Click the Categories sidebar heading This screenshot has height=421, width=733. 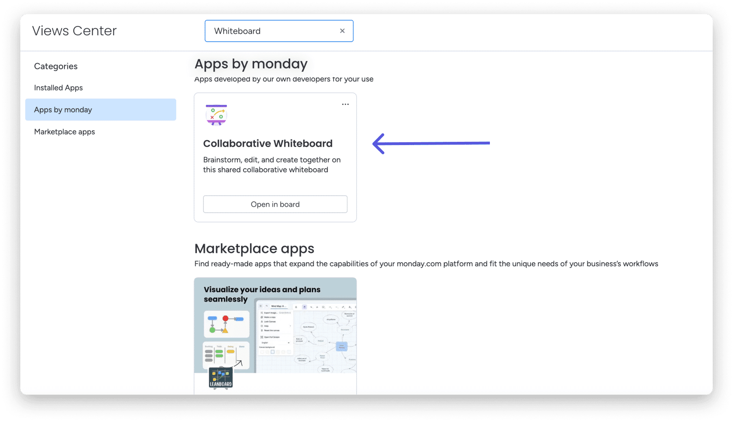56,66
